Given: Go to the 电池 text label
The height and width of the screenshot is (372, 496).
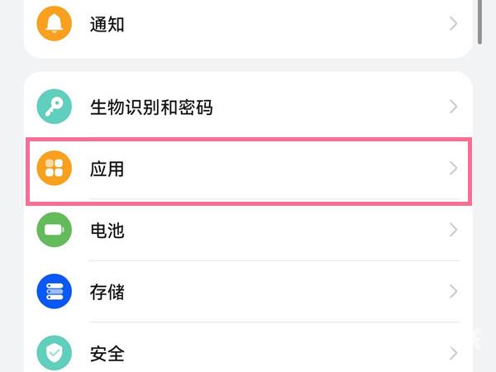Looking at the screenshot, I should (x=107, y=230).
